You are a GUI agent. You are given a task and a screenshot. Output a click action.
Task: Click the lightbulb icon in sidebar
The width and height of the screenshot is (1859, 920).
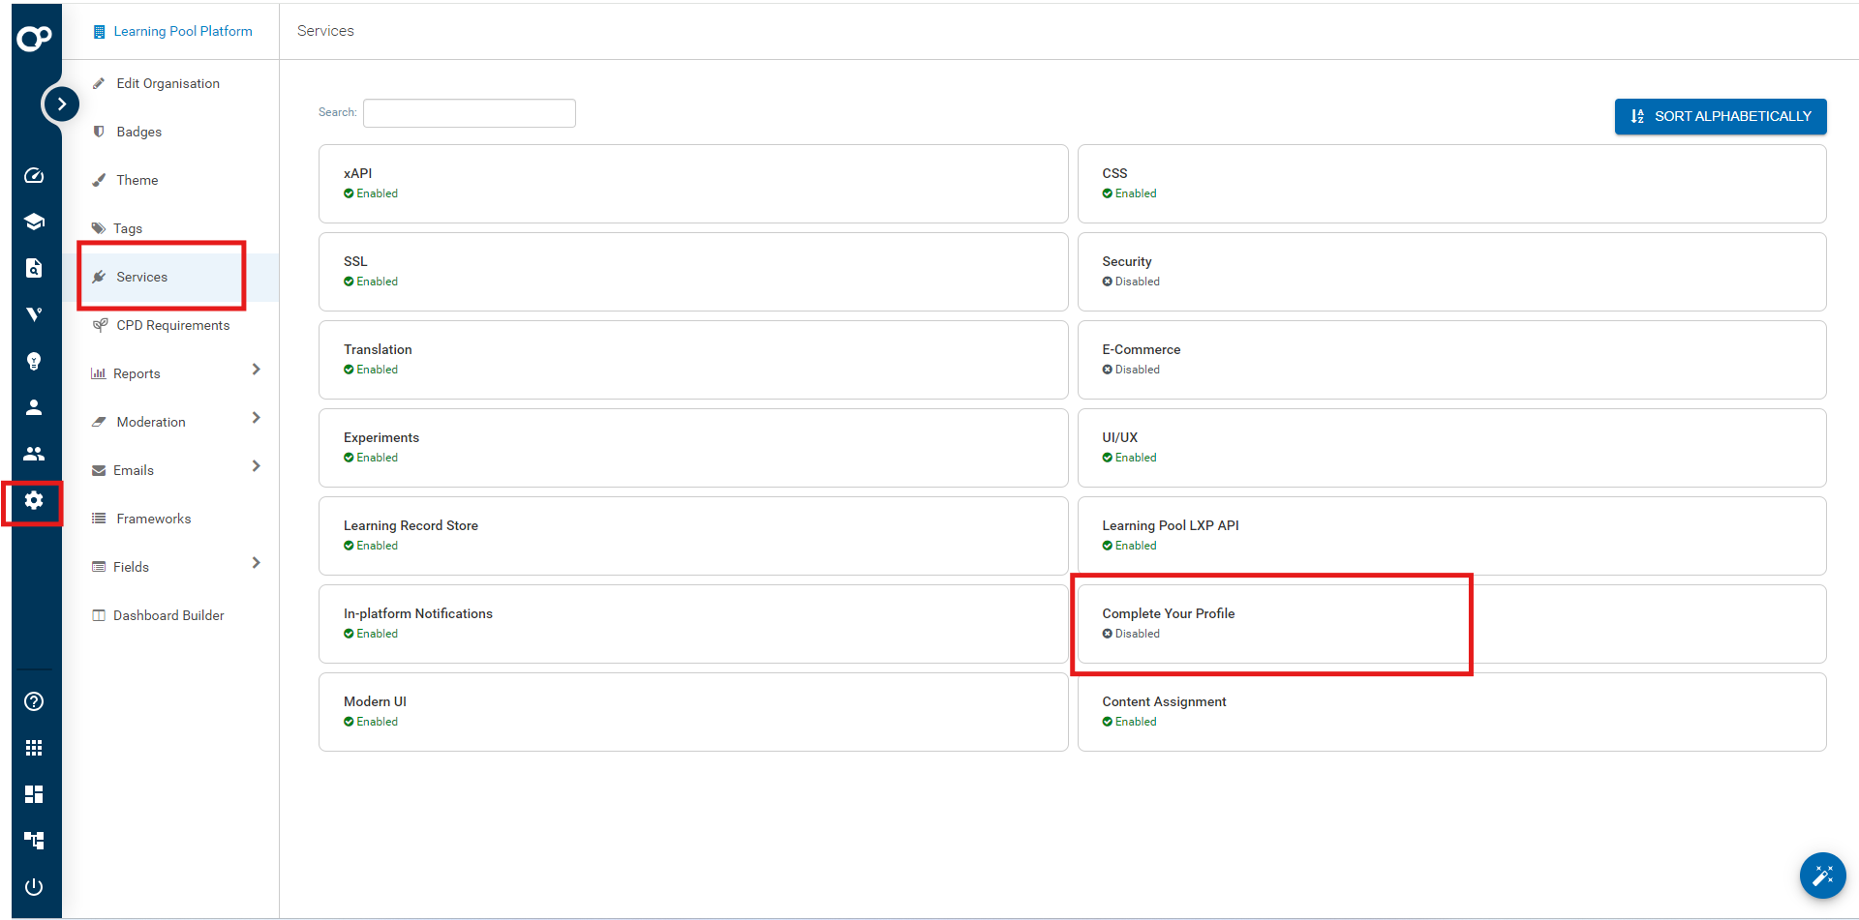[34, 361]
